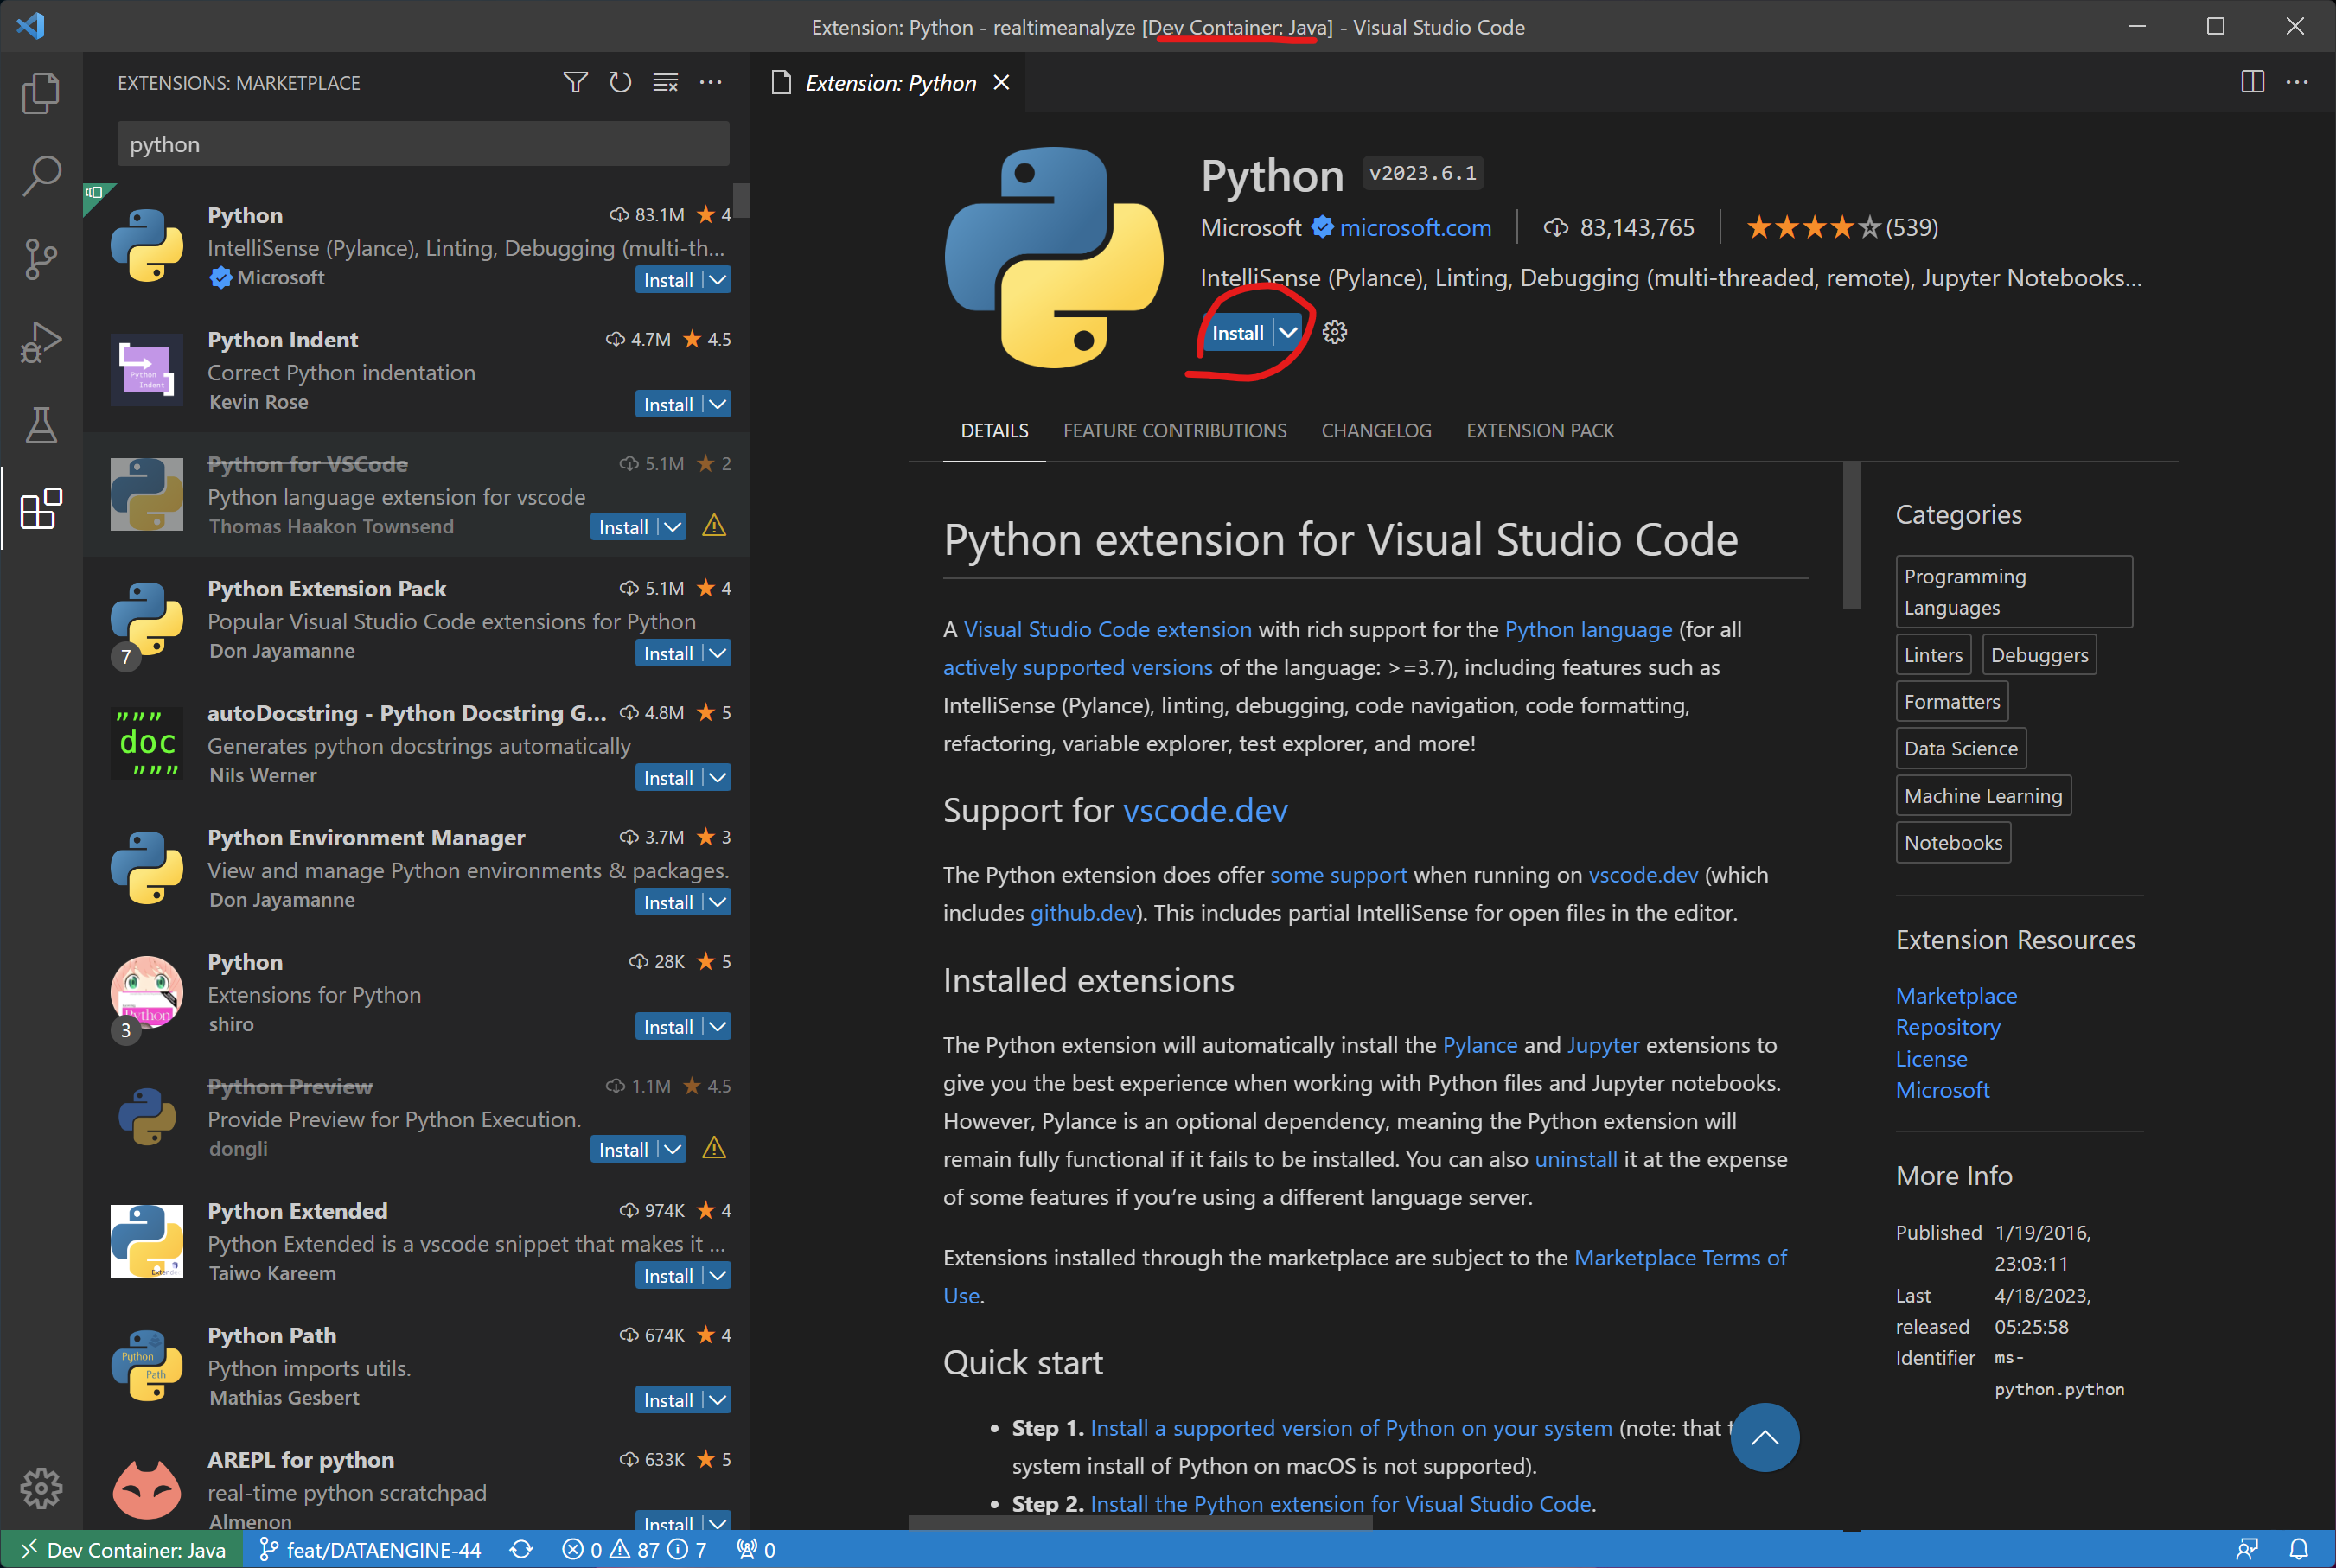Screen dimensions: 2336x1568
Task: Expand Install dropdown arrow for Python Indent
Action: click(x=717, y=404)
